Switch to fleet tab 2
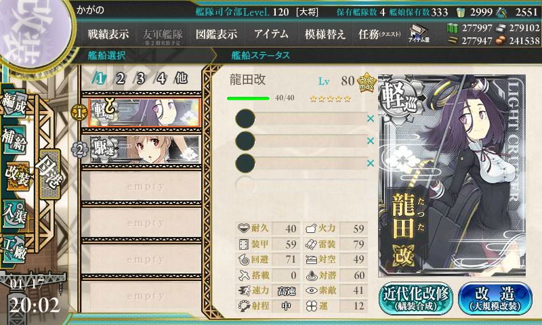 120,79
